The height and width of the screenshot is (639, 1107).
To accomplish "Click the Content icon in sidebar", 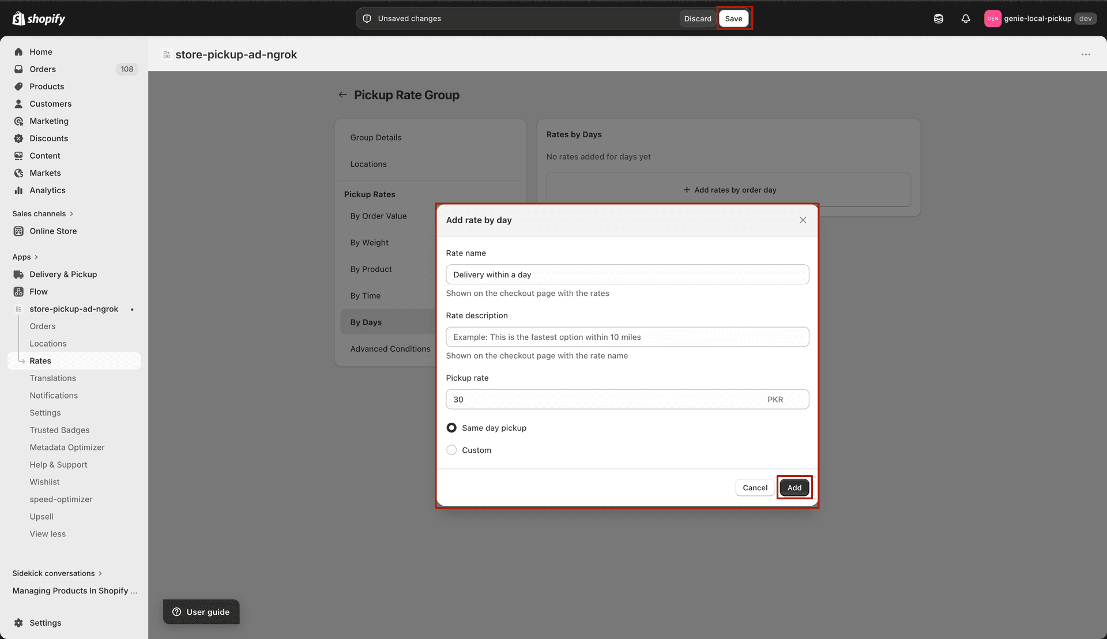I will [18, 156].
